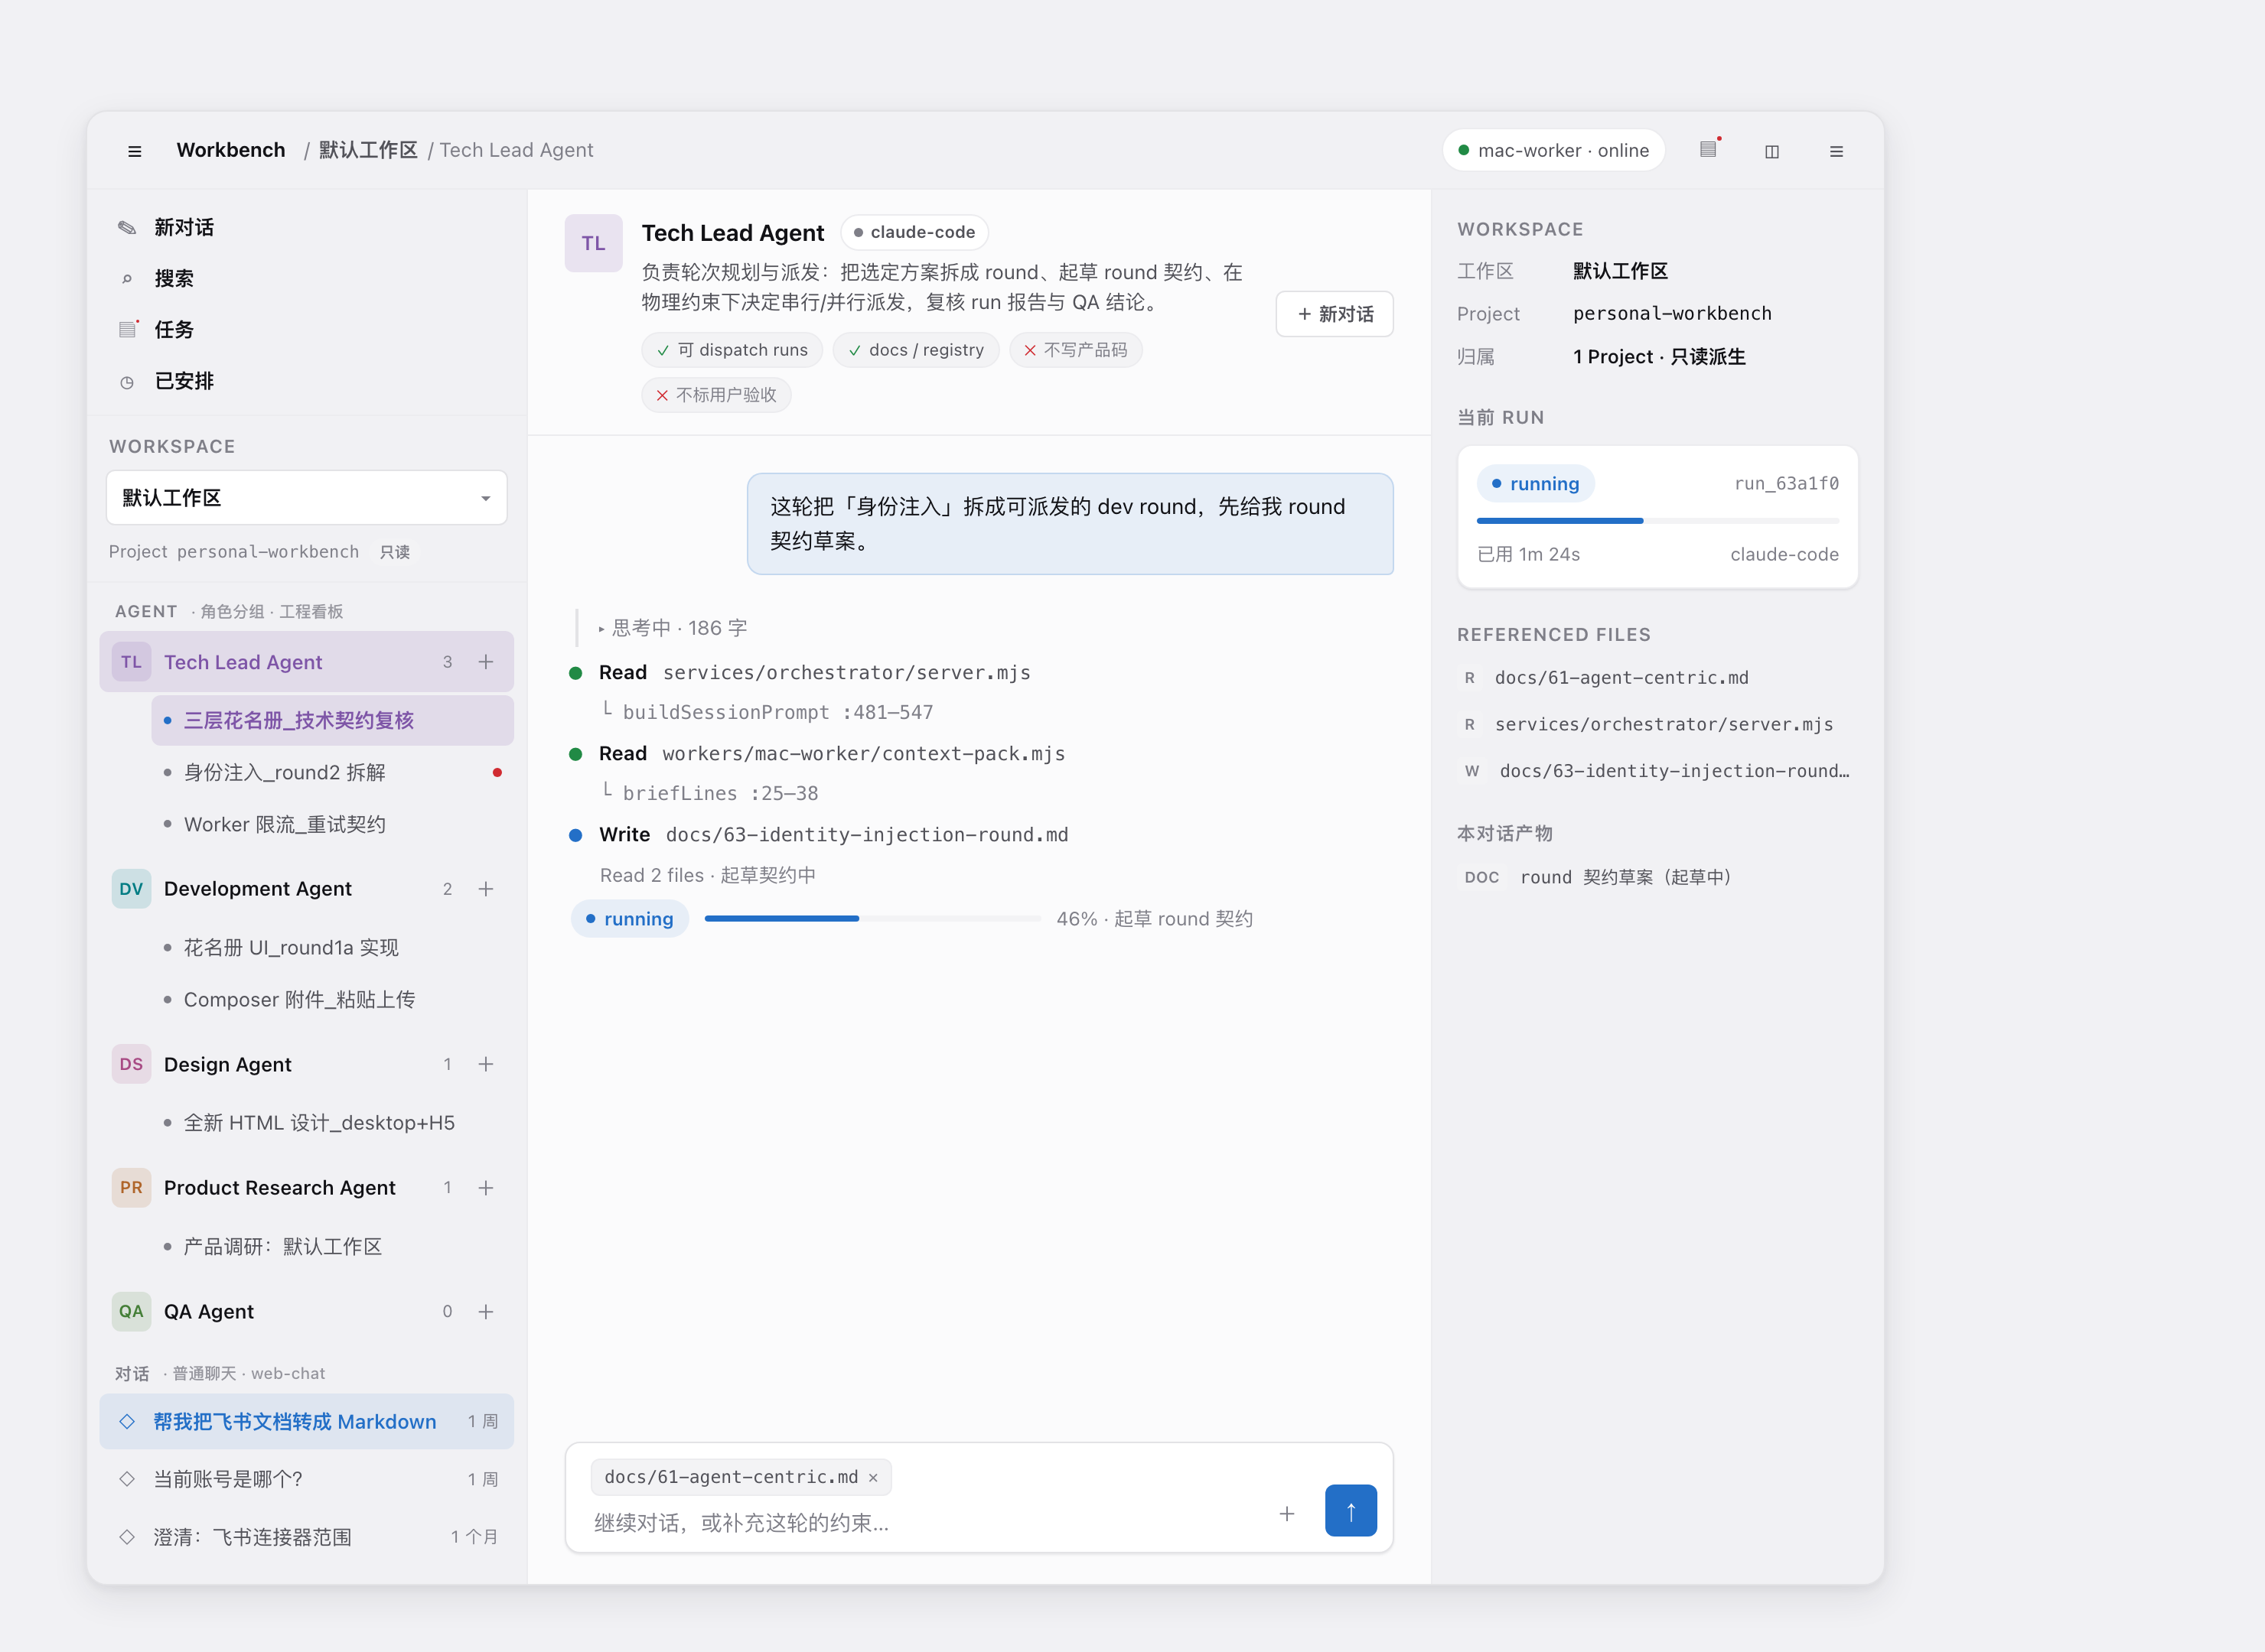Open 三层花名册_技术契约复核 conversation
This screenshot has height=1652, width=2265.
coord(332,720)
